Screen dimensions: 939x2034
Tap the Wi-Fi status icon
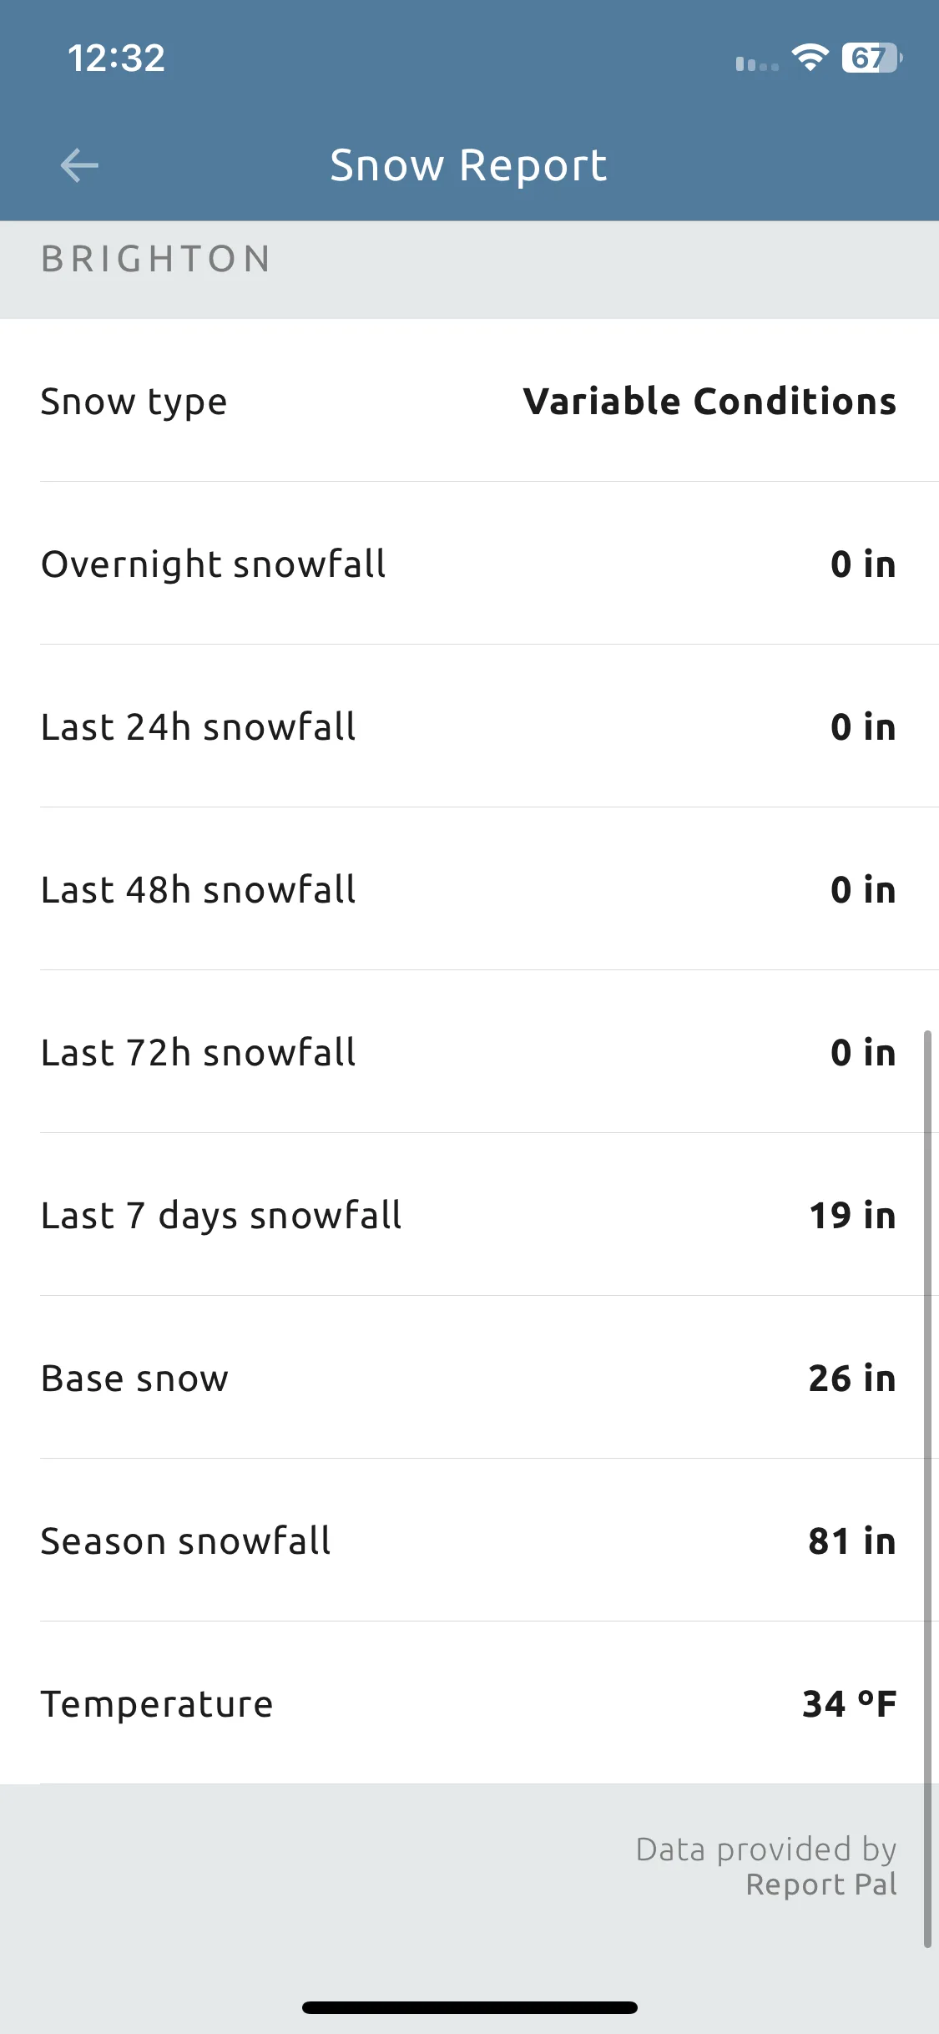(810, 58)
